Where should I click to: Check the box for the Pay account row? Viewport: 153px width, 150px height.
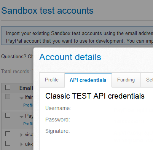click(8, 115)
